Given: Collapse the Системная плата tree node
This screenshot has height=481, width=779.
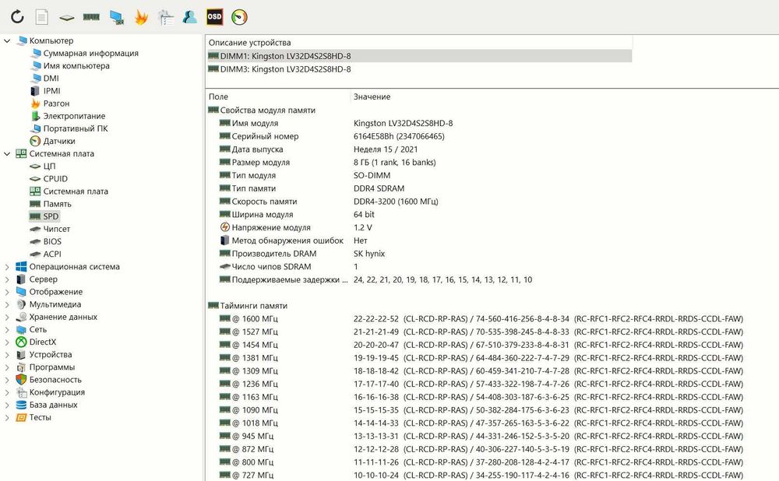Looking at the screenshot, I should 7,154.
